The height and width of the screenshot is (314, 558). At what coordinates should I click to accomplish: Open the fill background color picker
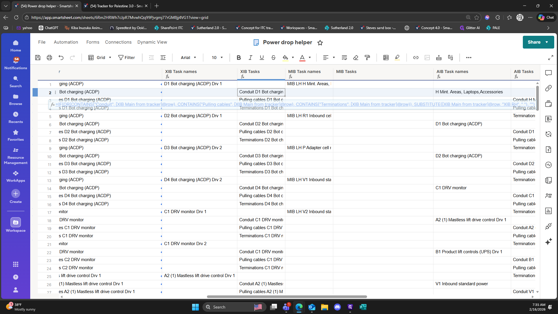click(285, 58)
